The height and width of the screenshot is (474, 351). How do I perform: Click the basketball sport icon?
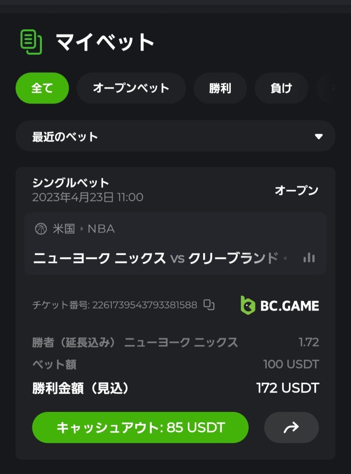[41, 229]
